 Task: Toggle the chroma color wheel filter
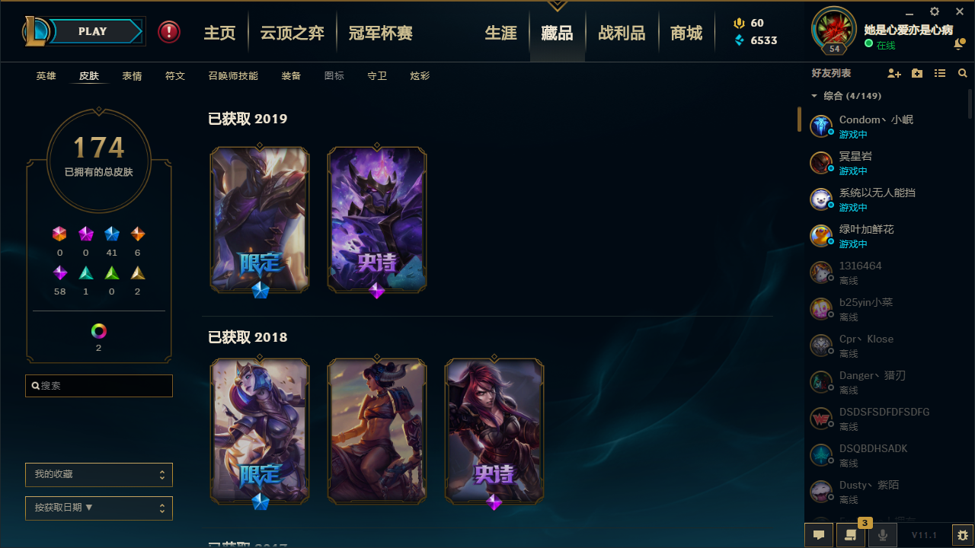[x=99, y=331]
